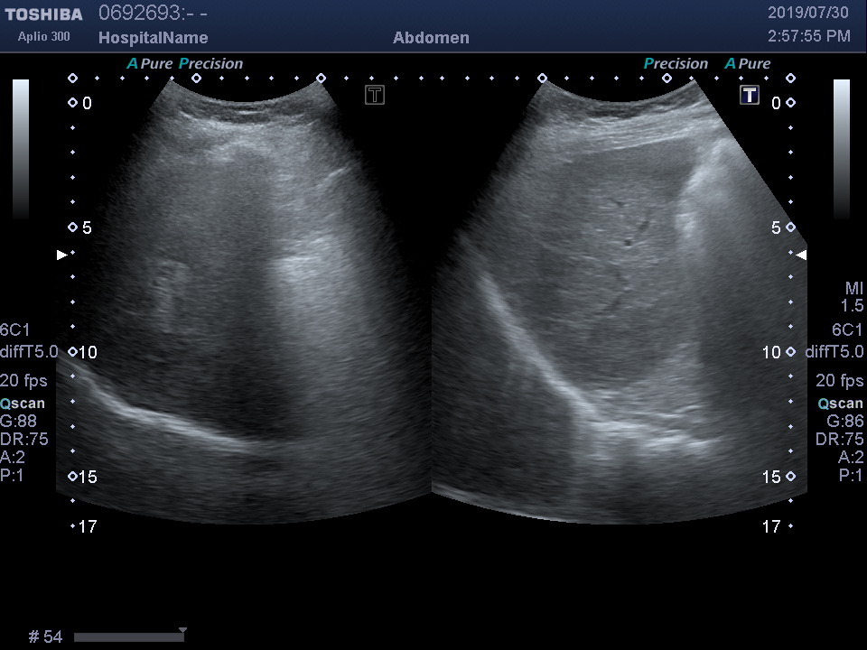Click the cine bar end triangle marker
867x650 pixels.
tap(183, 630)
